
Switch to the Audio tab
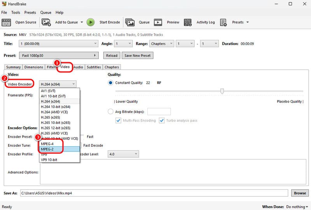coord(79,67)
